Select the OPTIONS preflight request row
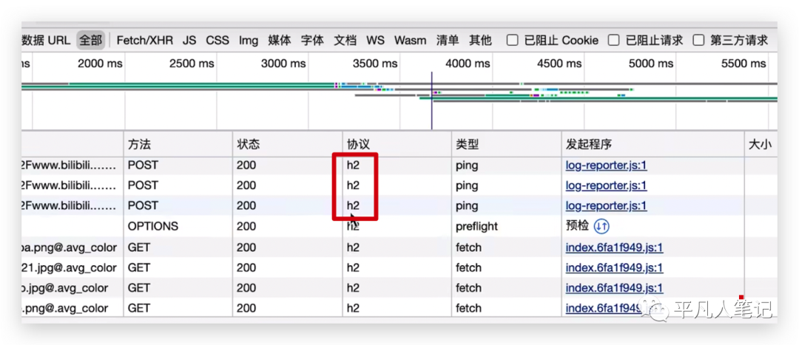This screenshot has width=799, height=345. coord(153,227)
